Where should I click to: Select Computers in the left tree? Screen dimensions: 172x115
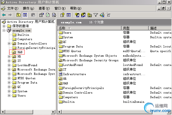coord(25,39)
